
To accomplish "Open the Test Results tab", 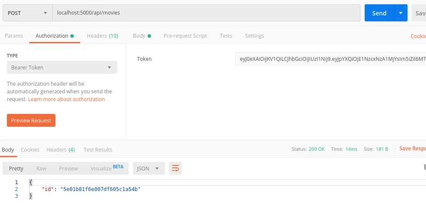I will click(x=98, y=150).
